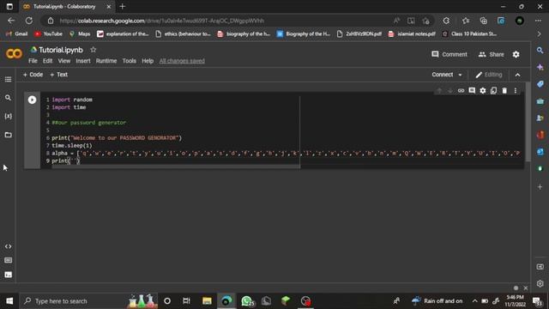Image resolution: width=549 pixels, height=309 pixels.
Task: Click the horizontal scrollbar of code cell
Action: click(x=176, y=167)
